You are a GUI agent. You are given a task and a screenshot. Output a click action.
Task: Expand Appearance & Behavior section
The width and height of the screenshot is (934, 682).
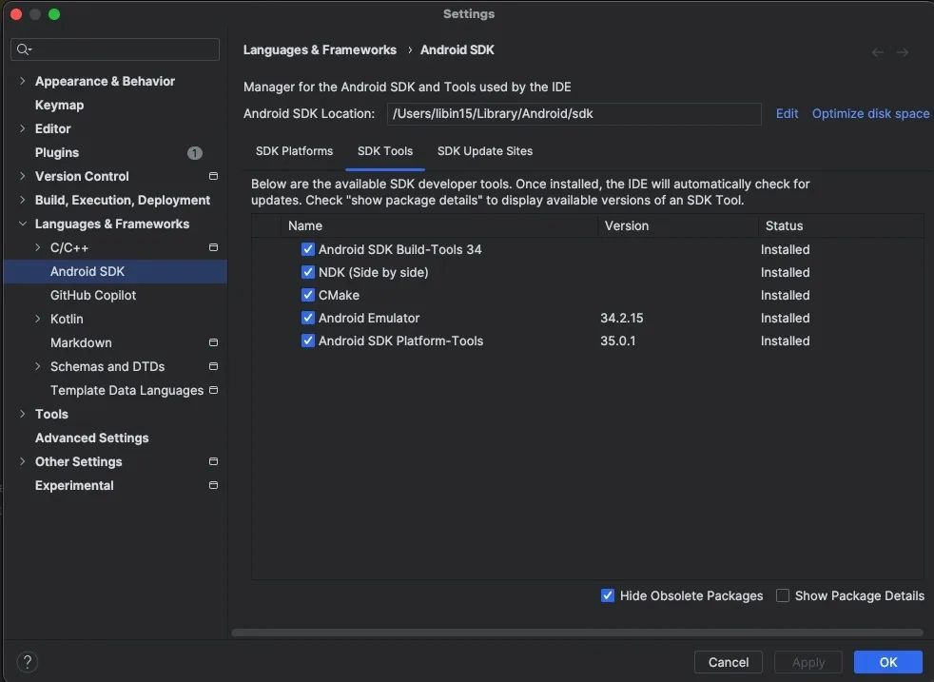coord(23,81)
